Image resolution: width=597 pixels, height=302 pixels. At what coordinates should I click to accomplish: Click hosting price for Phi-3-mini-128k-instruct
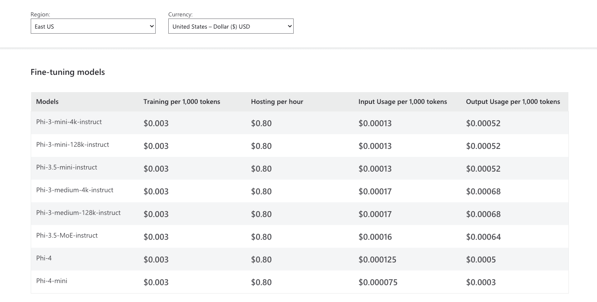point(261,146)
